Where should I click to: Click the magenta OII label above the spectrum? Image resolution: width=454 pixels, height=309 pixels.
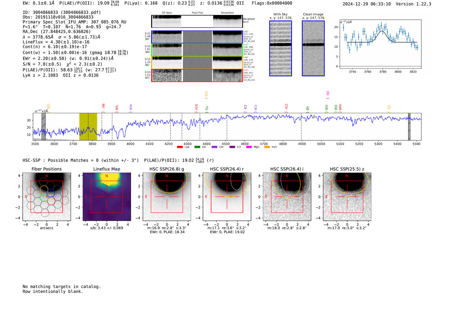(328, 95)
